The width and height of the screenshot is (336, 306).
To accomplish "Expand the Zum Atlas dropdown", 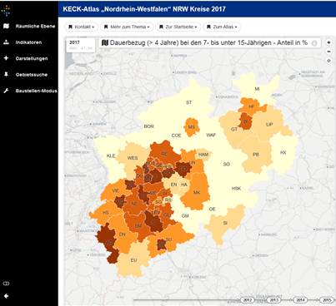I will coord(222,27).
